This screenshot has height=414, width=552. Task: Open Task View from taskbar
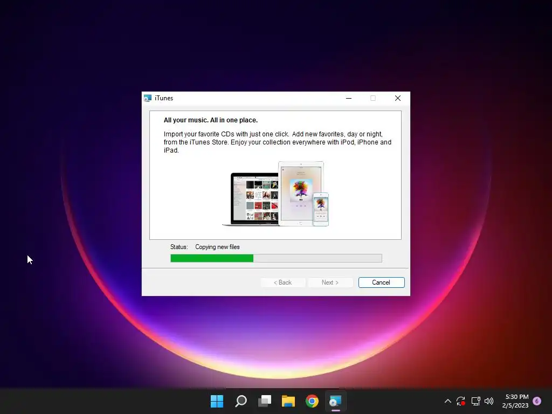(x=265, y=401)
